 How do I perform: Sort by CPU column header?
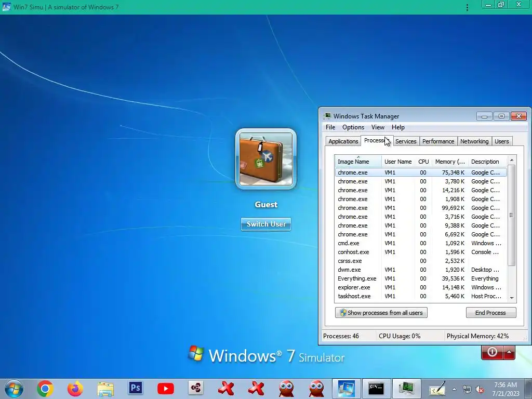coord(423,162)
